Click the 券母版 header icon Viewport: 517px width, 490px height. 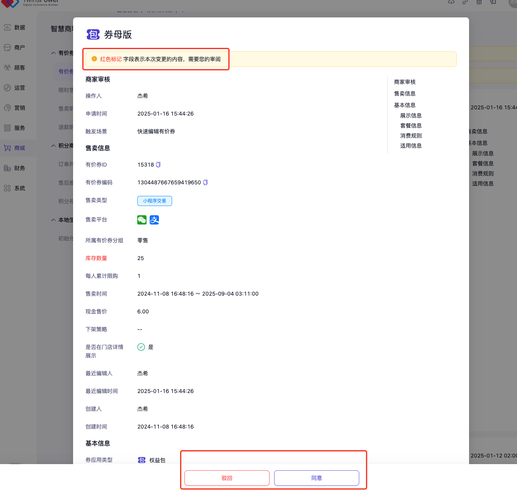click(93, 35)
